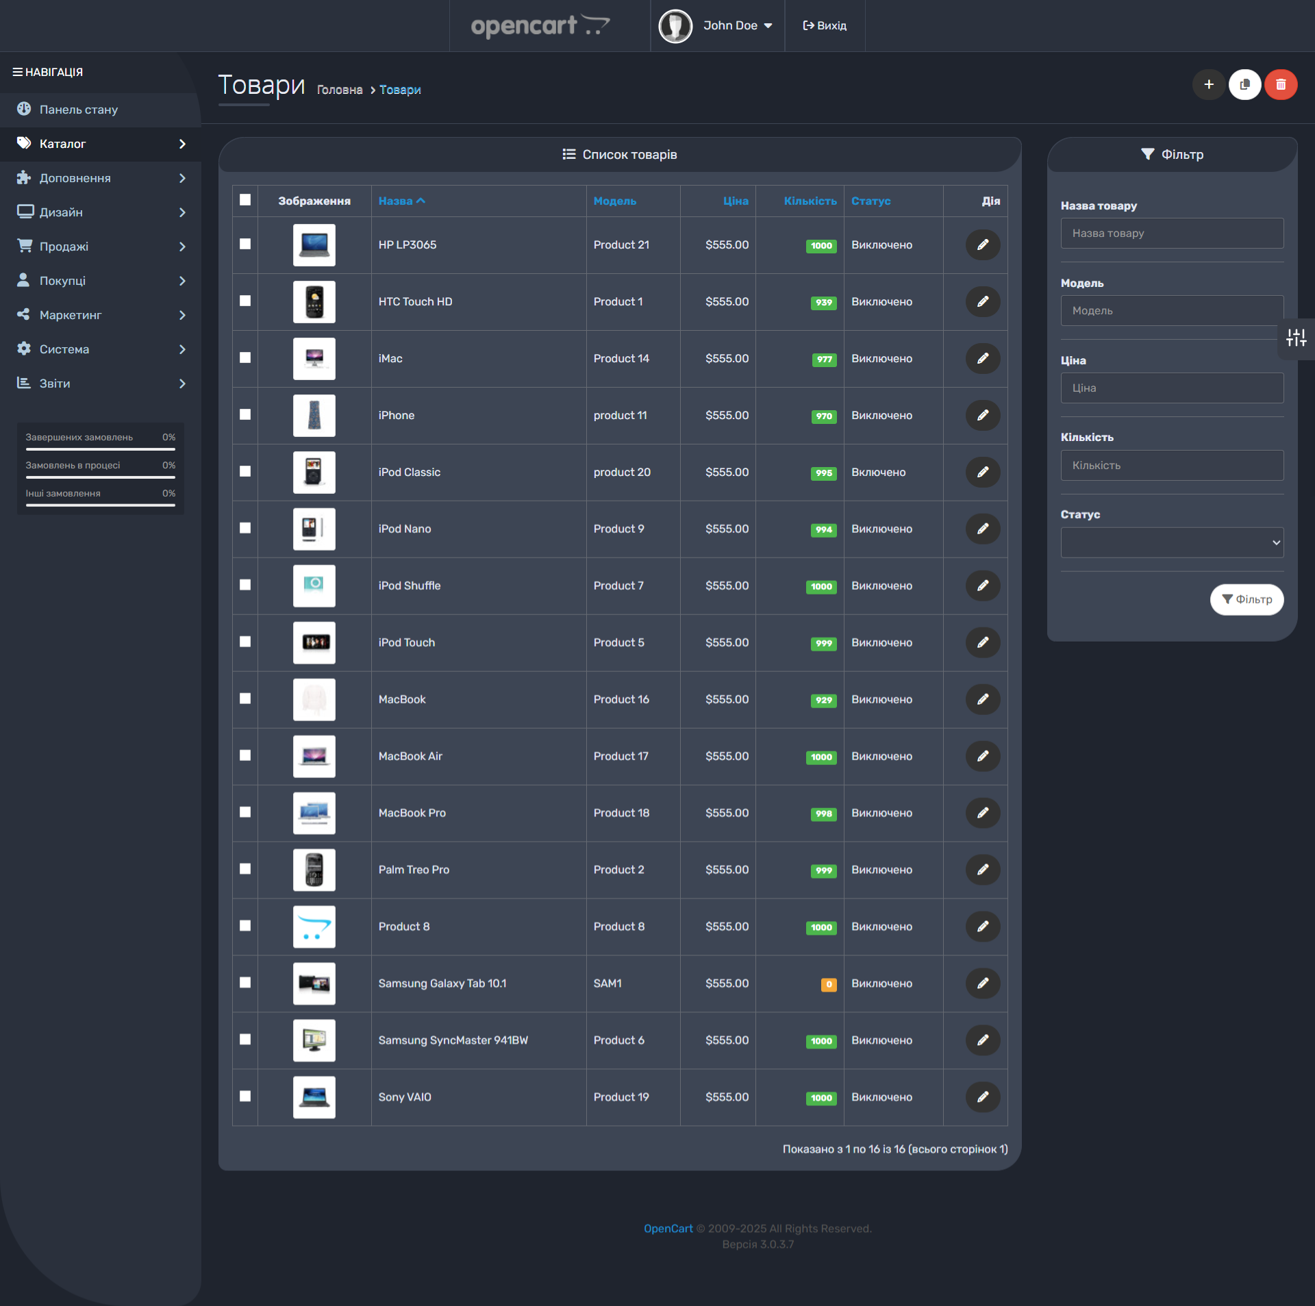The image size is (1315, 1306).
Task: Edit the iMac product with pencil icon
Action: (x=982, y=358)
